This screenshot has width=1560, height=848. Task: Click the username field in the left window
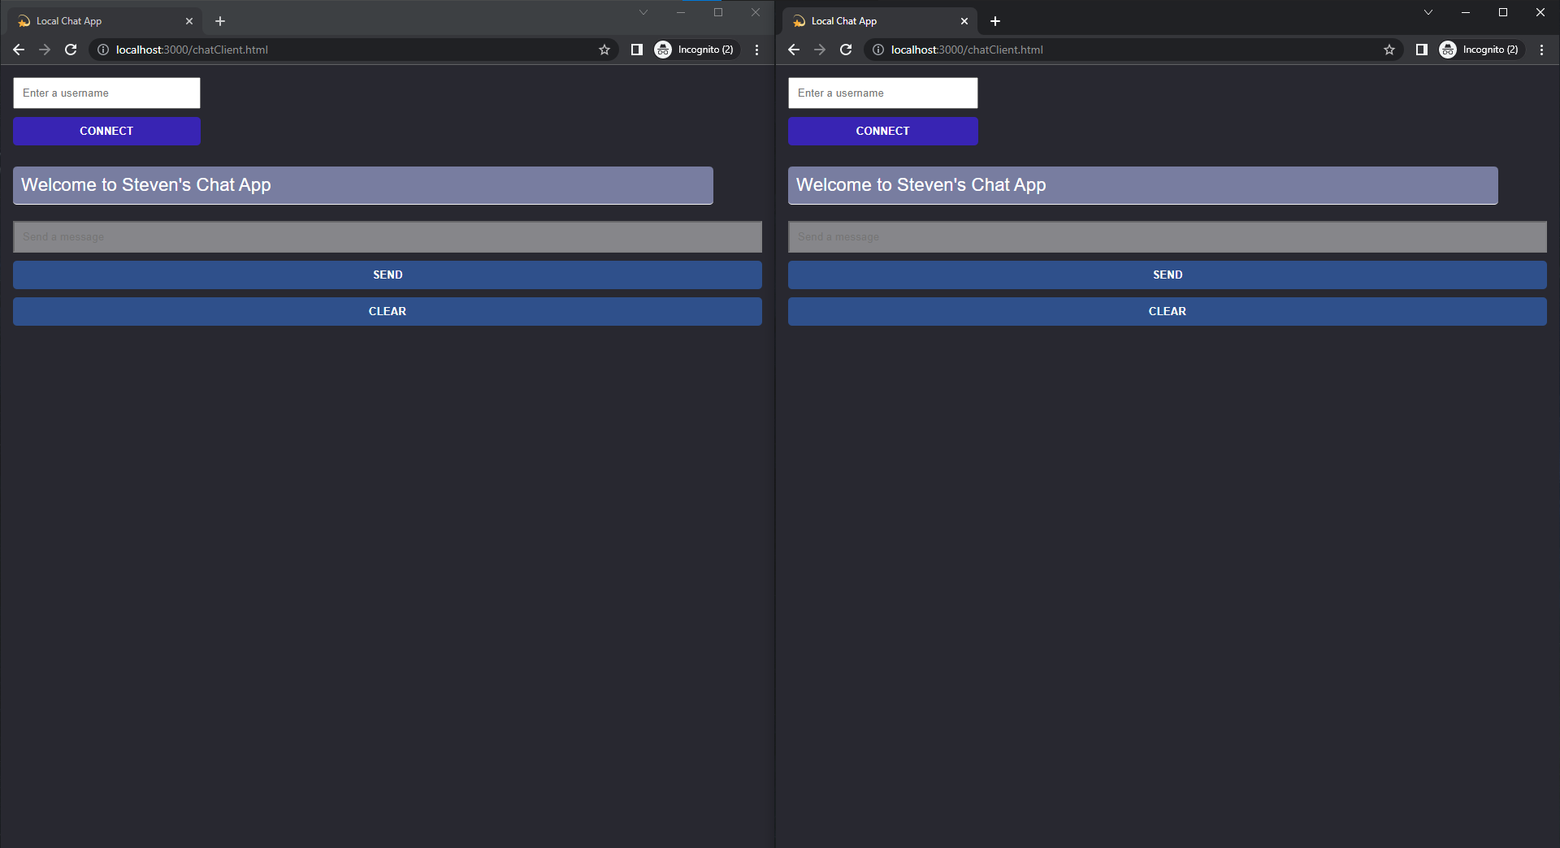click(106, 93)
